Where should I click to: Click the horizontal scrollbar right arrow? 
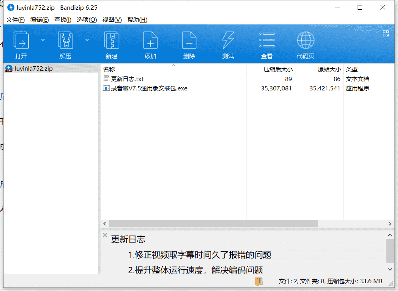point(390,223)
